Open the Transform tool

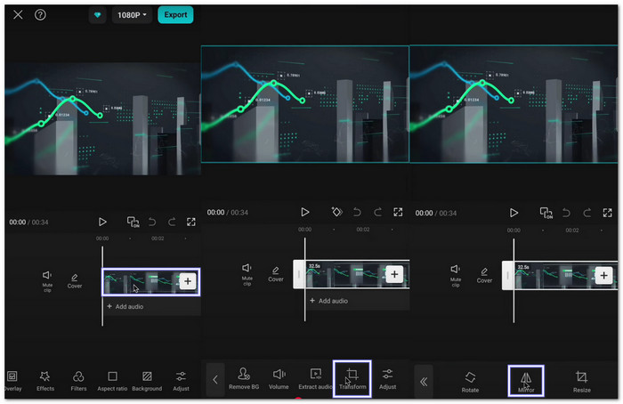[352, 378]
